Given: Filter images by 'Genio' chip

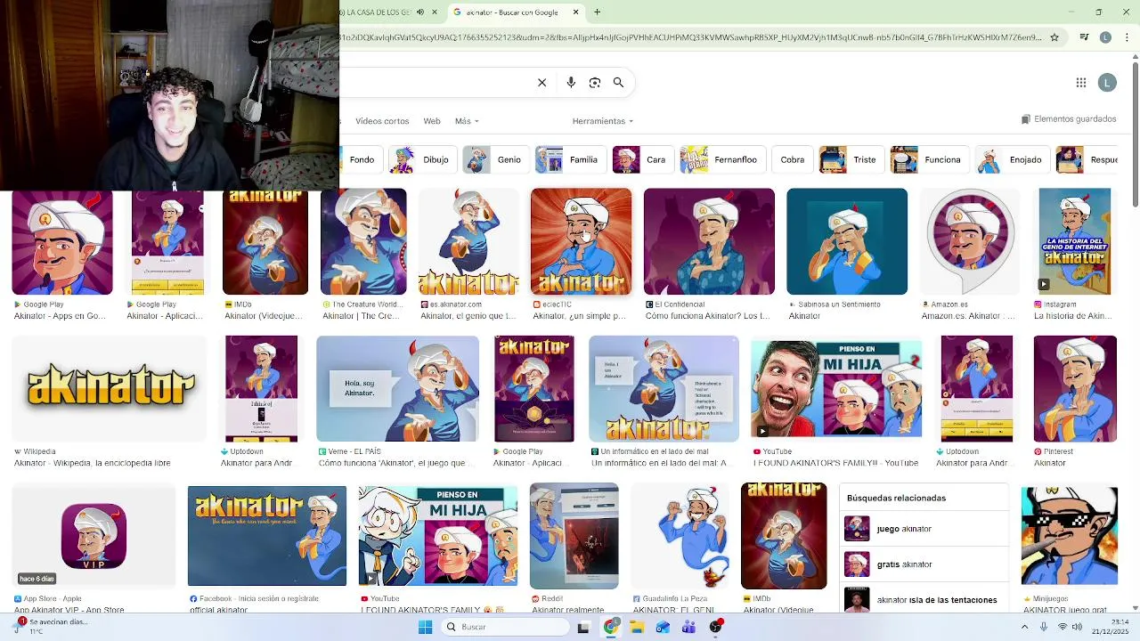Looking at the screenshot, I should pyautogui.click(x=496, y=160).
